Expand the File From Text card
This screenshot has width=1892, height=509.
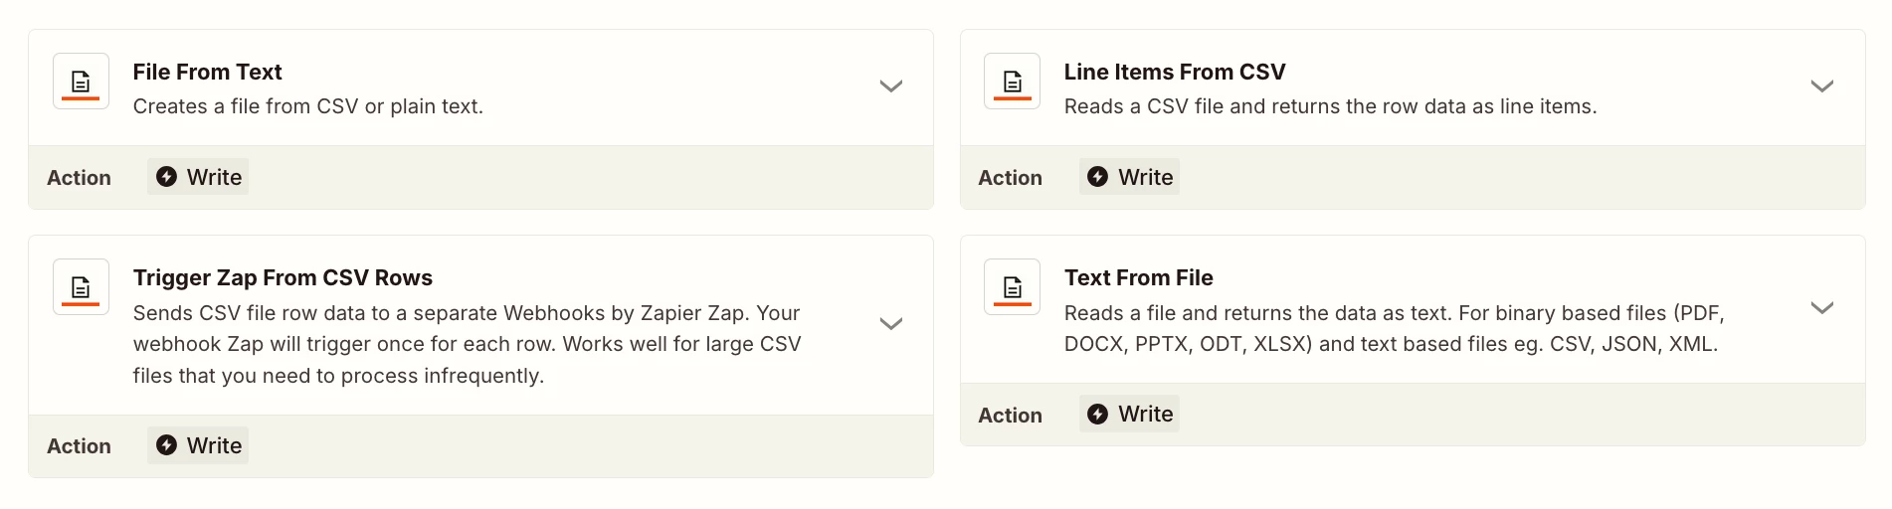[x=890, y=86]
